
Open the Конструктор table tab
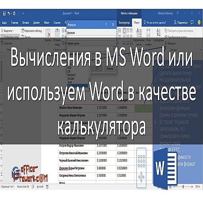click(124, 23)
